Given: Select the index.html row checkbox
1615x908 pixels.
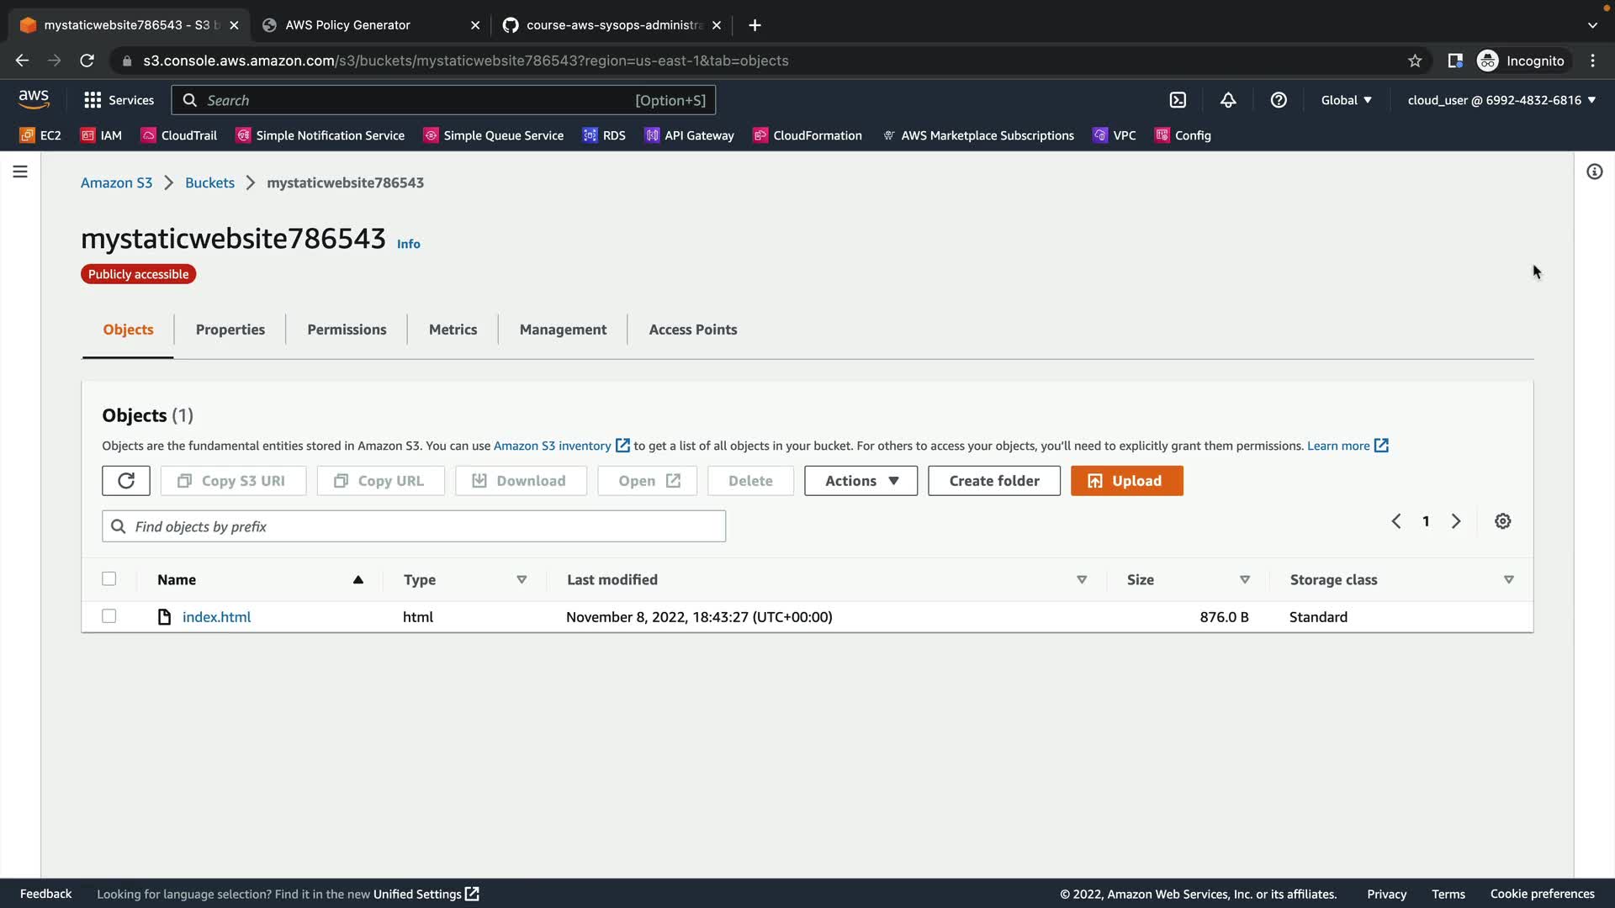Looking at the screenshot, I should [x=109, y=616].
